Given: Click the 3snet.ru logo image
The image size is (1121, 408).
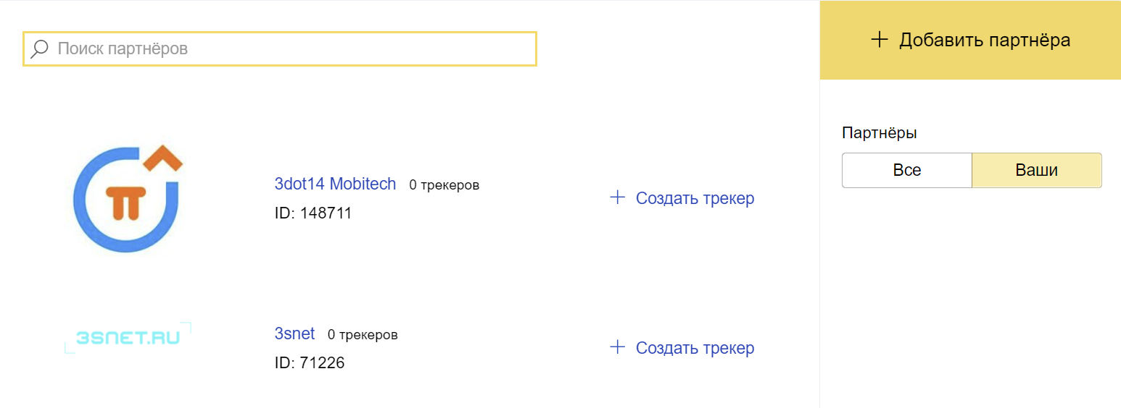Looking at the screenshot, I should coord(128,337).
